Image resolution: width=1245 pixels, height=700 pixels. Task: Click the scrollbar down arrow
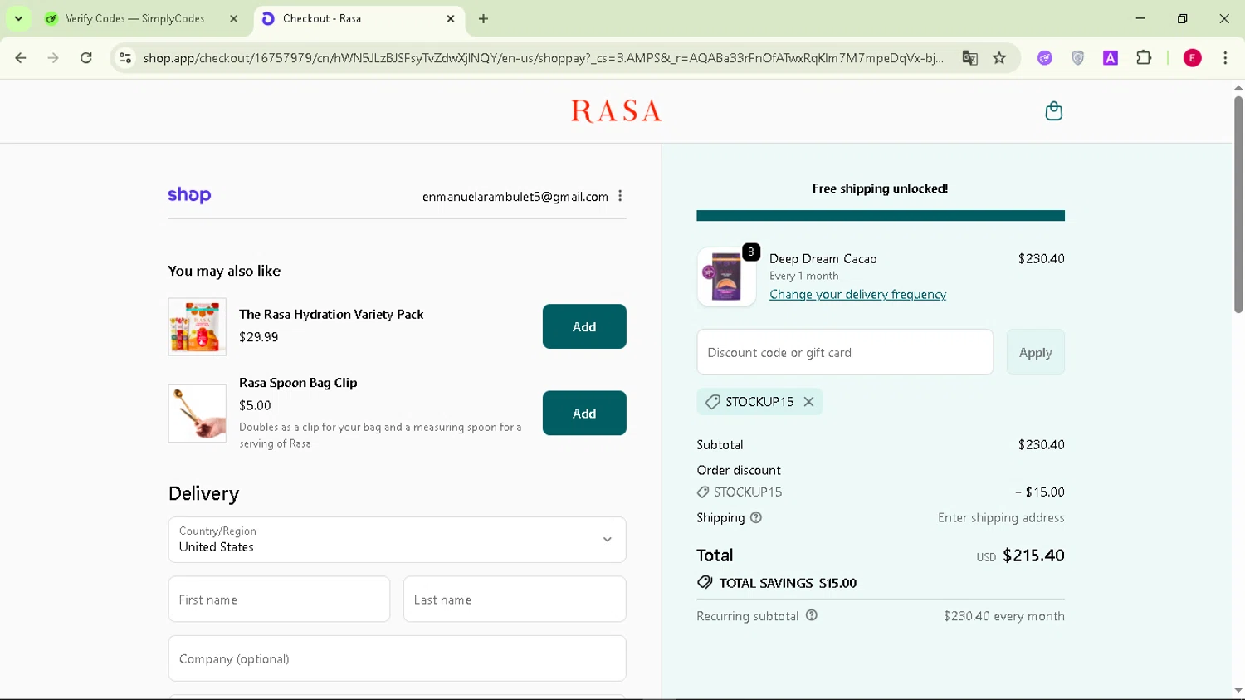[x=1238, y=691]
